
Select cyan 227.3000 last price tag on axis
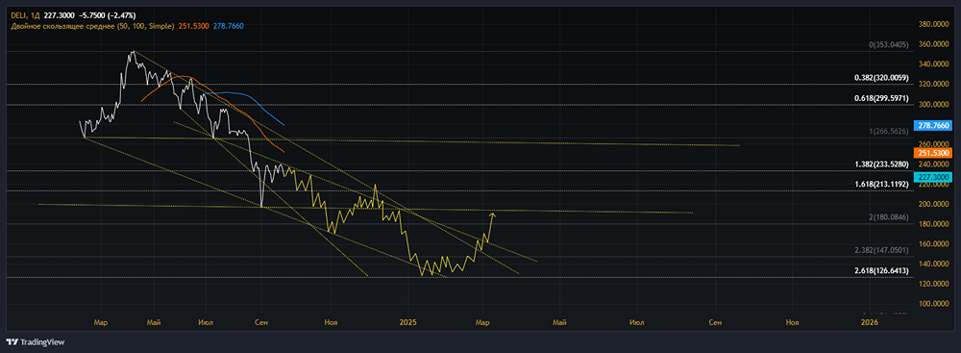tap(933, 177)
